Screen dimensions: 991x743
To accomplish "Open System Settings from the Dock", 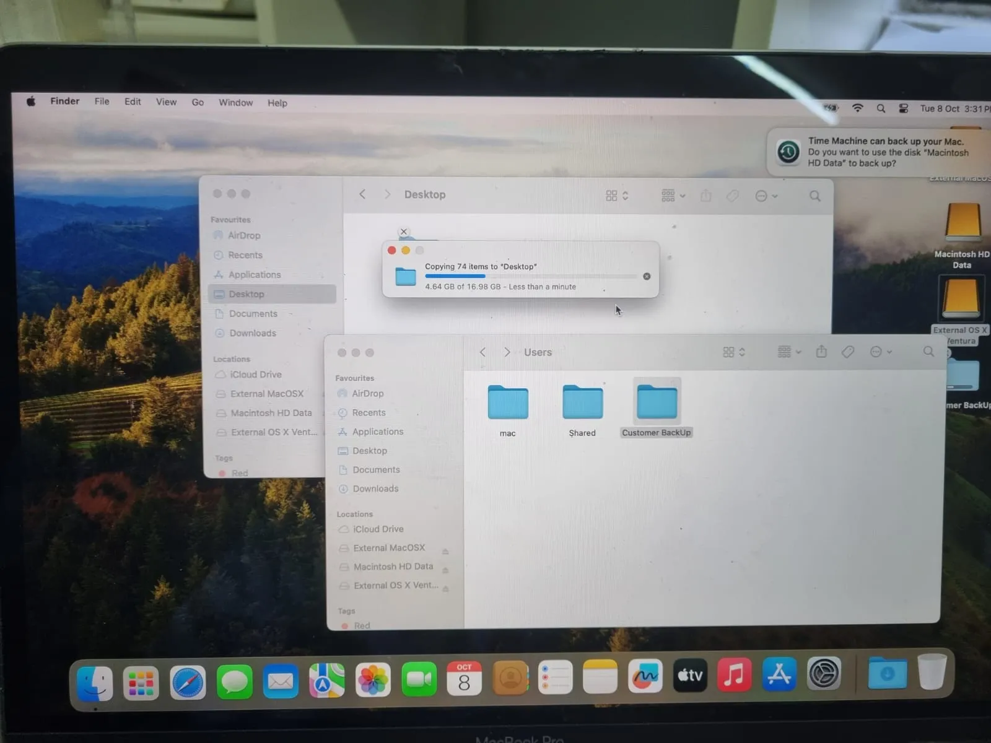I will coord(824,674).
